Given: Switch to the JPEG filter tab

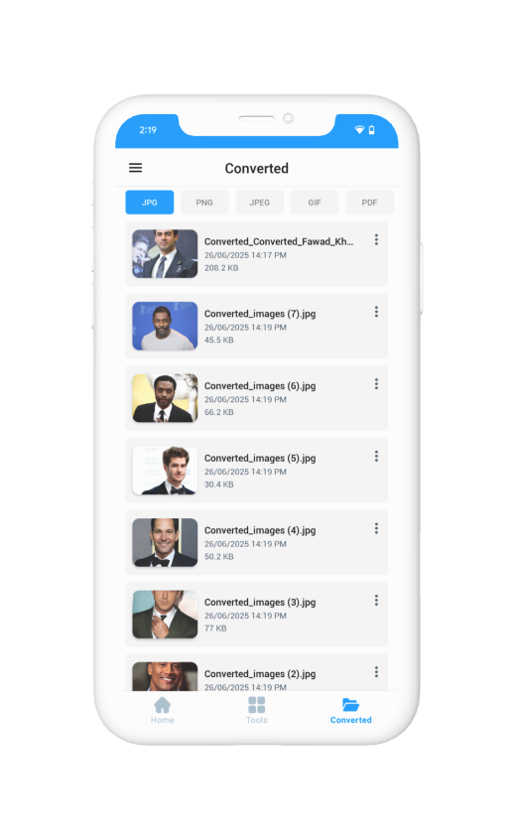Looking at the screenshot, I should click(x=259, y=203).
